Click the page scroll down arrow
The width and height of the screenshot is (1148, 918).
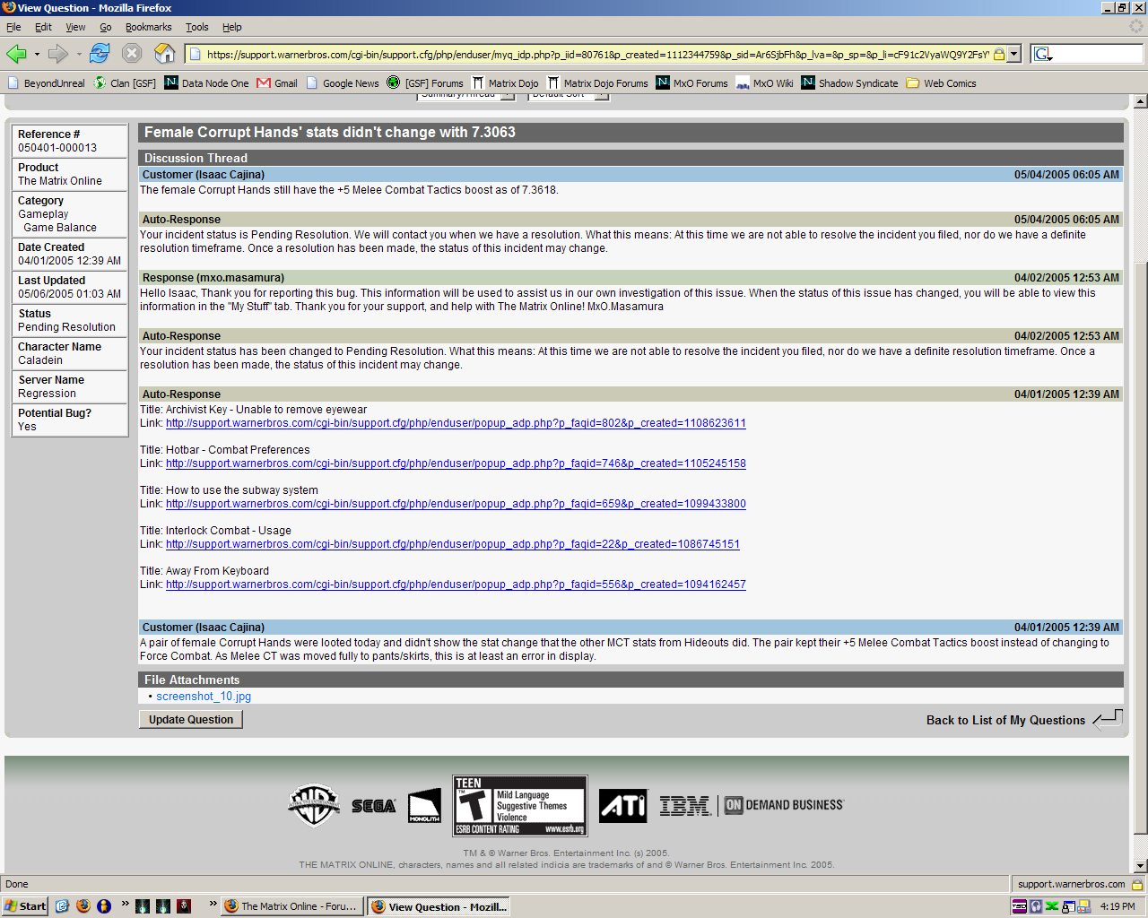(1141, 867)
